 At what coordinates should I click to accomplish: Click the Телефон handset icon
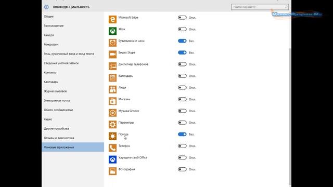[112, 148]
